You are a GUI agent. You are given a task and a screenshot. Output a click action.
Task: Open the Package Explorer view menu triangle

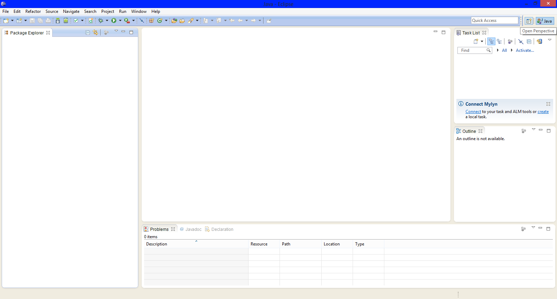116,31
